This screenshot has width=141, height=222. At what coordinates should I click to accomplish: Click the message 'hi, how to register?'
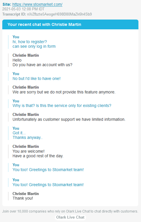coord(30,42)
